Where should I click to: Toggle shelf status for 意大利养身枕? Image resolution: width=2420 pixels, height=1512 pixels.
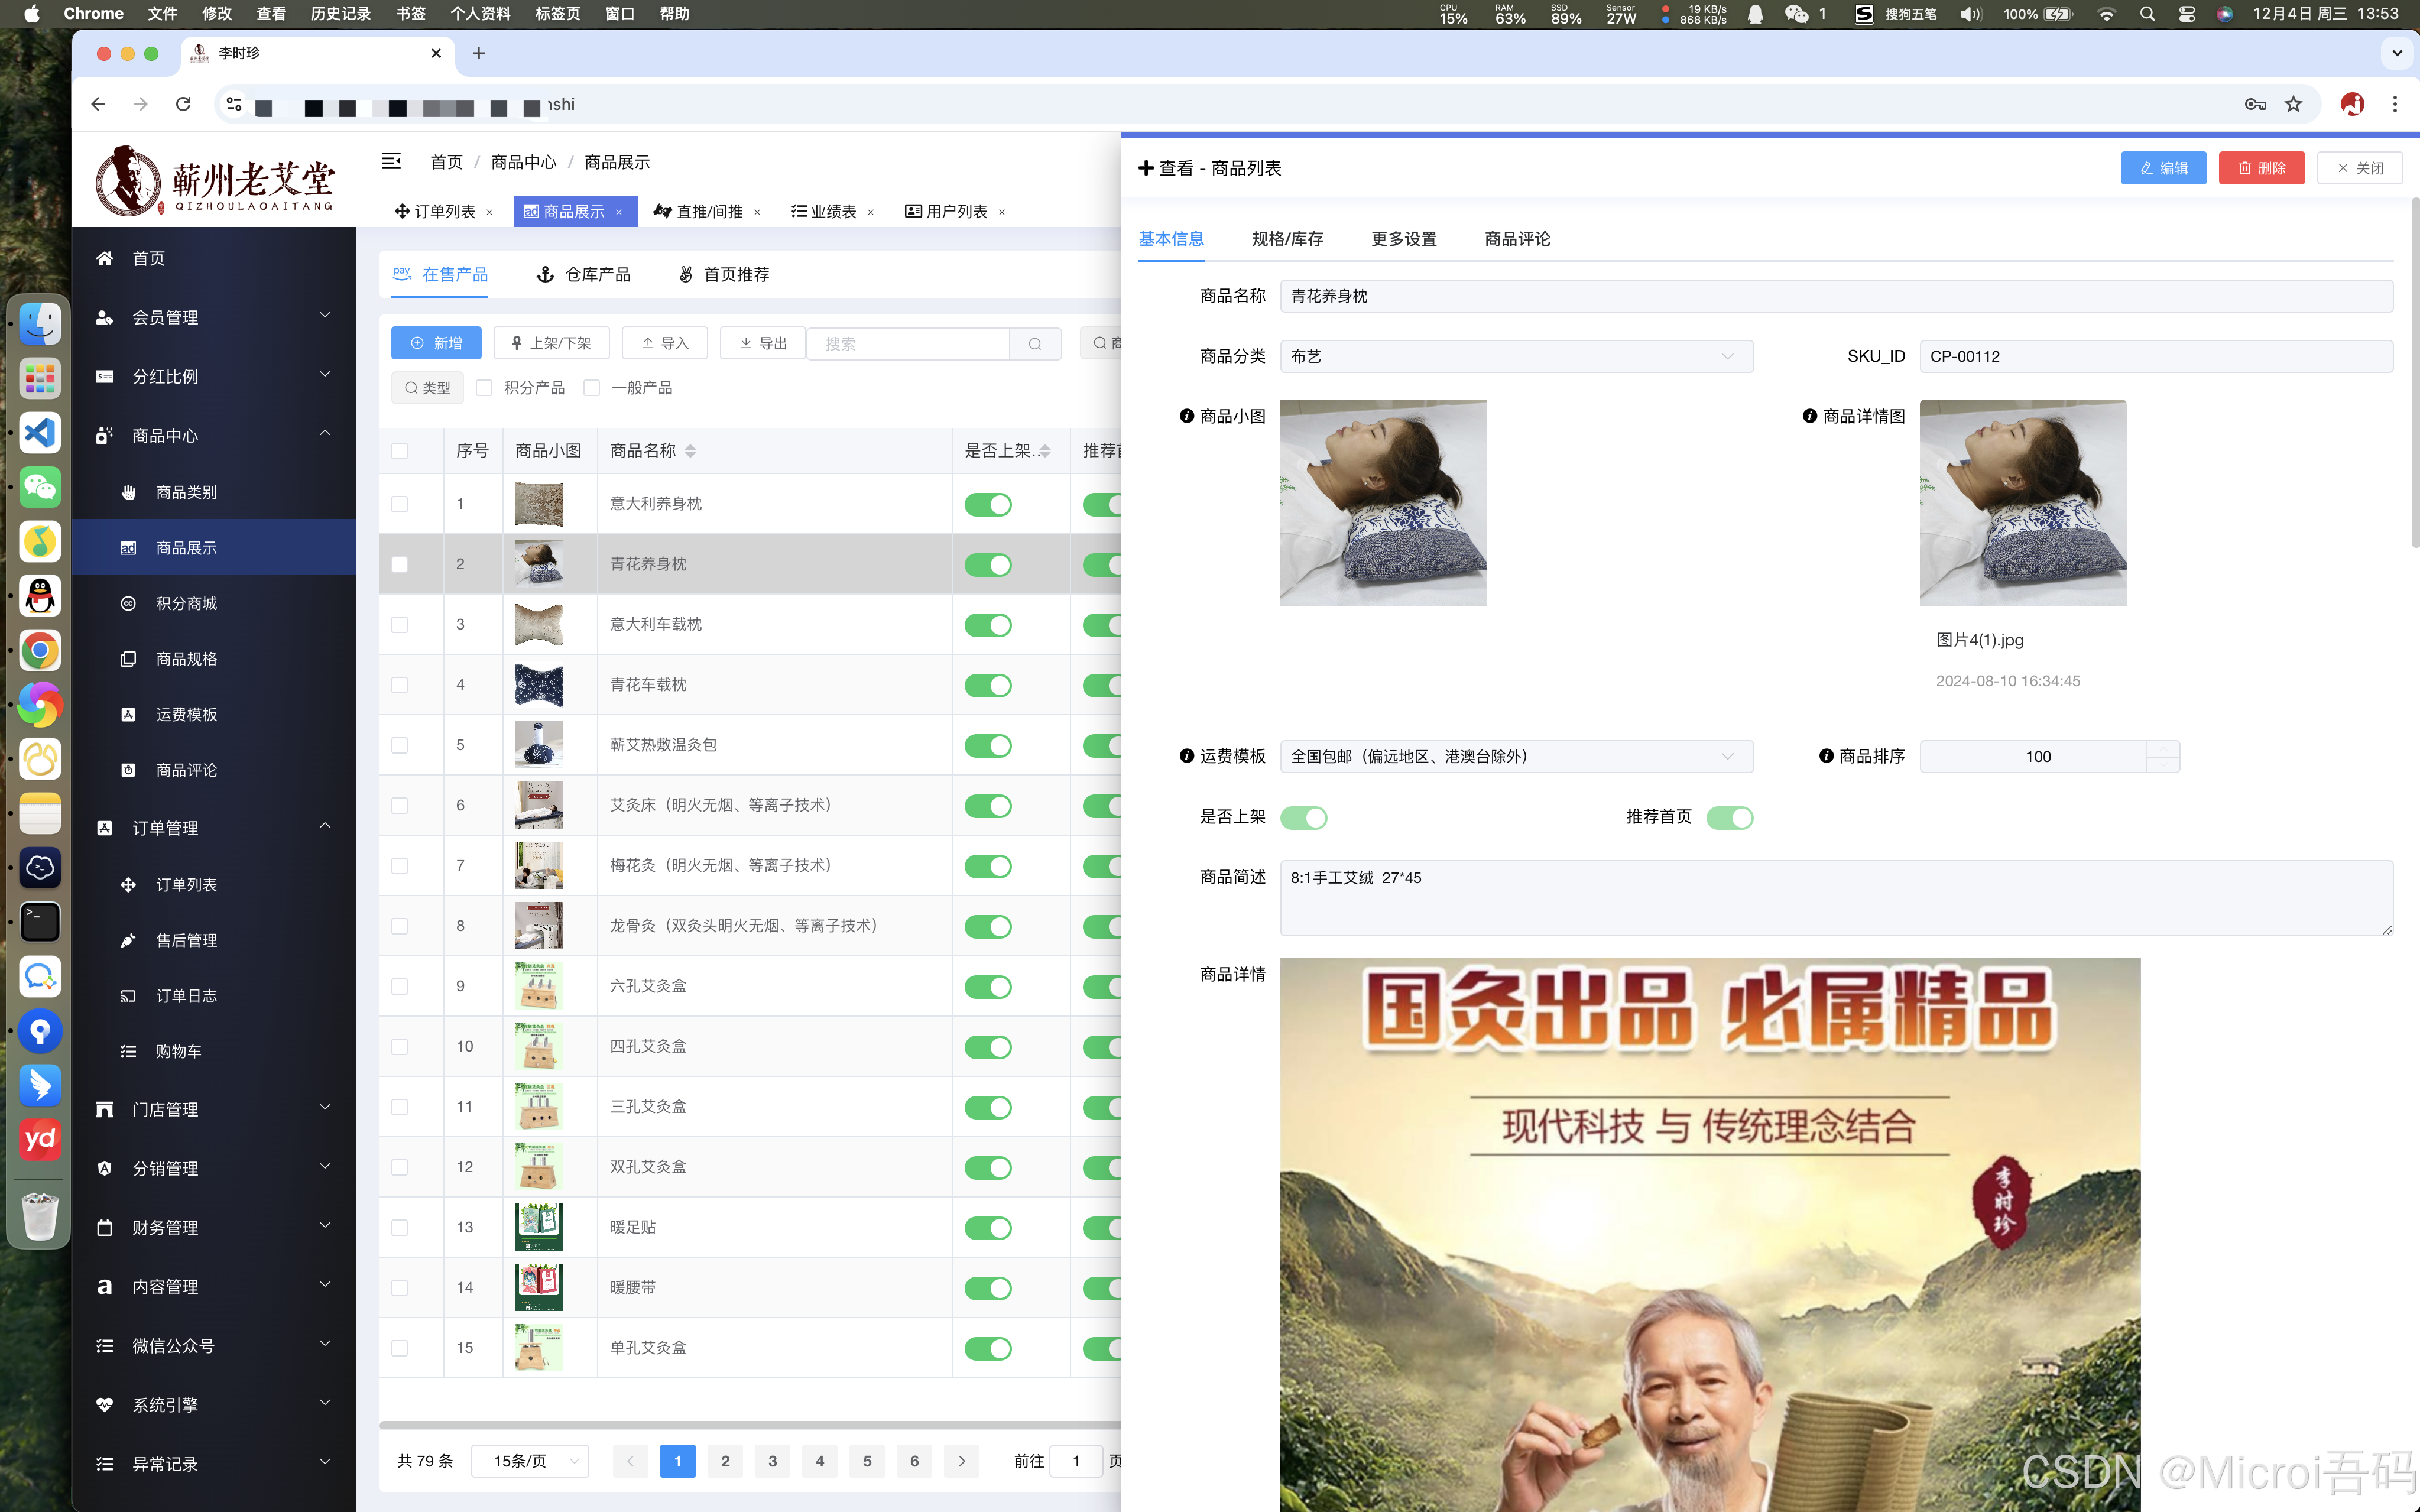click(987, 504)
